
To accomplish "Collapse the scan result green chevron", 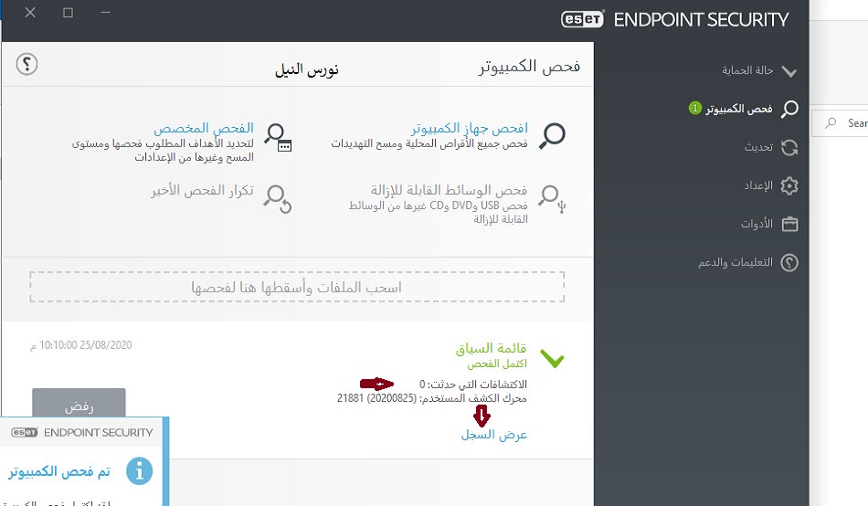I will click(553, 359).
